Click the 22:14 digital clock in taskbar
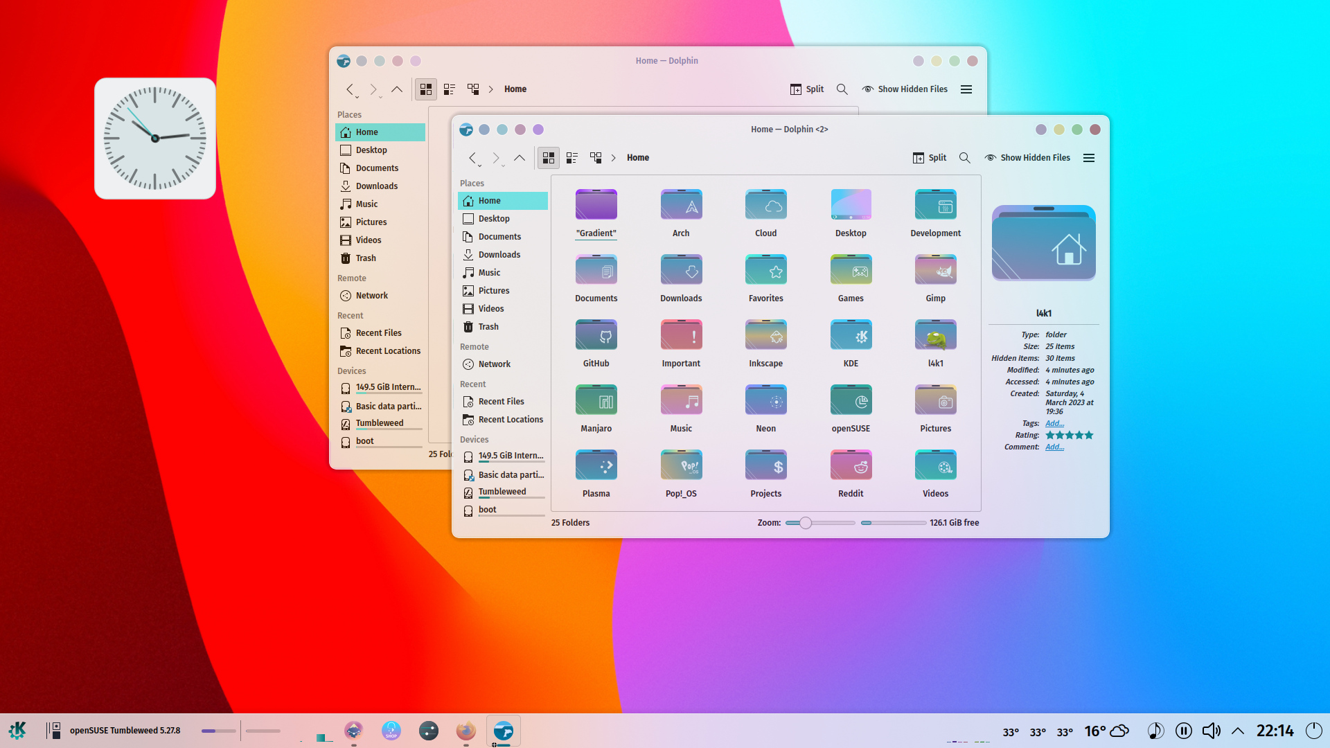 [1275, 731]
